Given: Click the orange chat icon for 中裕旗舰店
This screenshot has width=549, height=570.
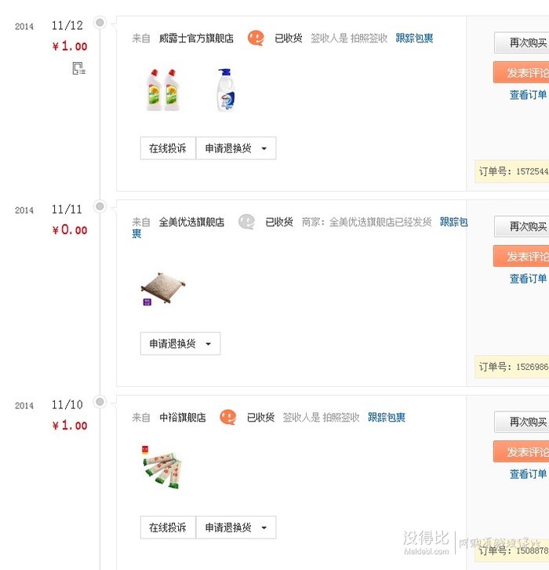Looking at the screenshot, I should coord(228,417).
